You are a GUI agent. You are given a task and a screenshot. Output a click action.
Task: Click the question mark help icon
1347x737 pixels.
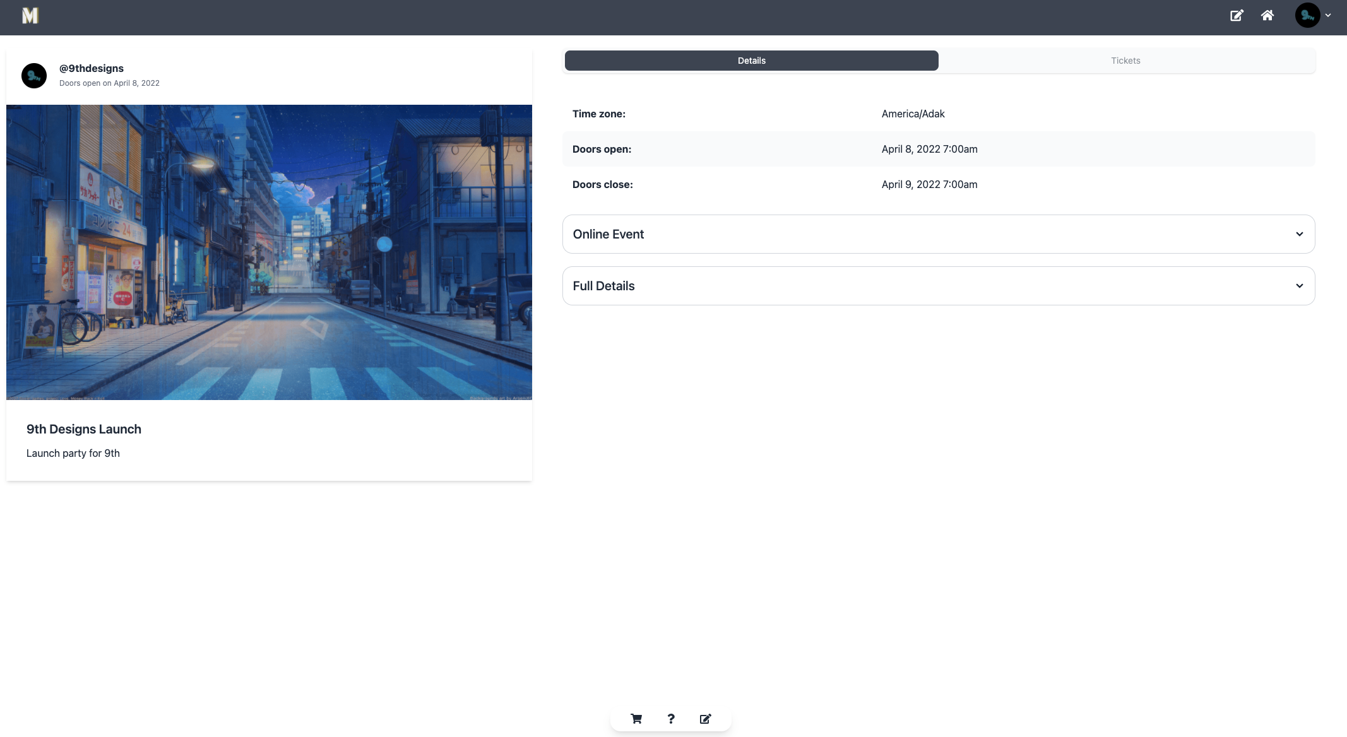(x=671, y=719)
